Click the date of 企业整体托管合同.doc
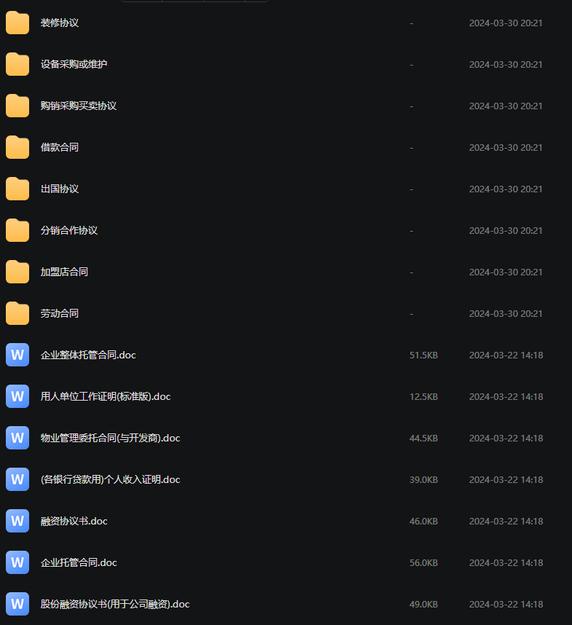 (x=506, y=355)
